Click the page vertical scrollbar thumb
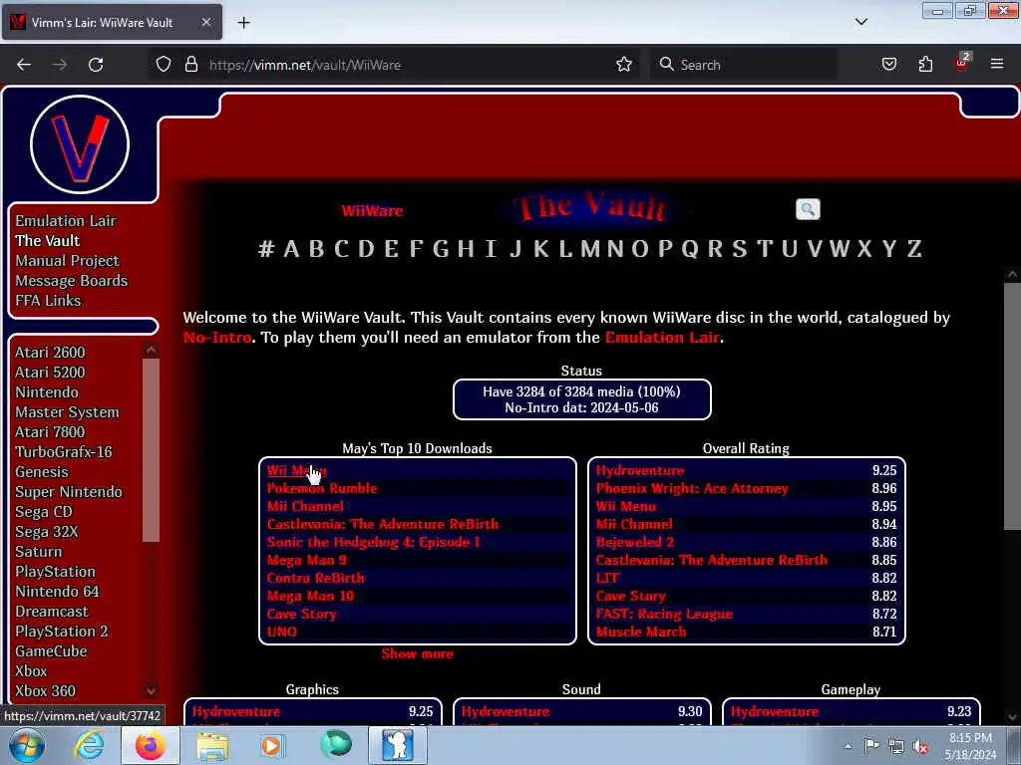 1012,406
